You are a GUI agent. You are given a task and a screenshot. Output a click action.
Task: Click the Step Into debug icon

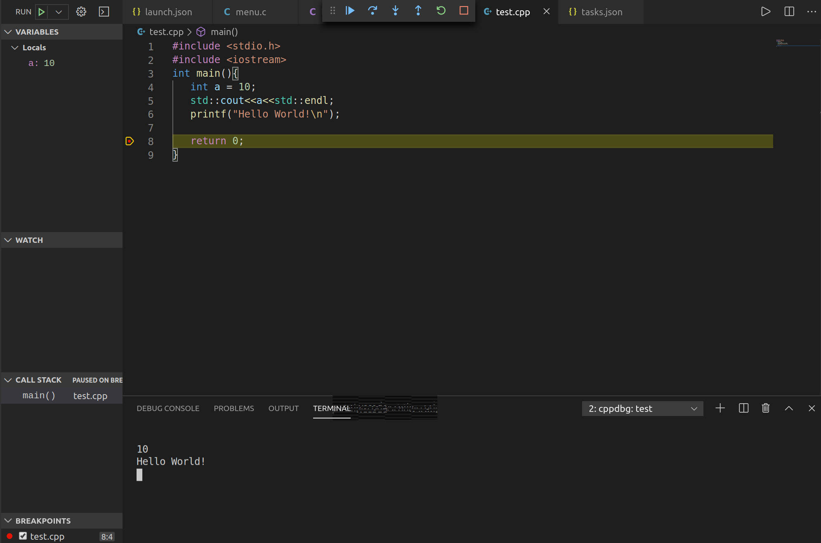point(395,11)
